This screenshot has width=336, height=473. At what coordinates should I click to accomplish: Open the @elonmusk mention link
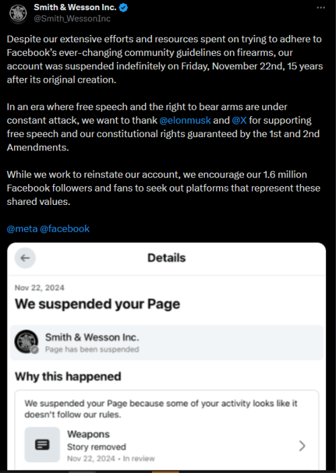pos(185,120)
